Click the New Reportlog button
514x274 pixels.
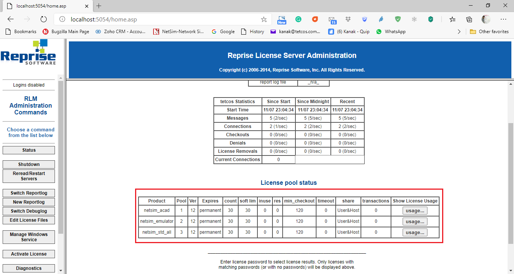pos(29,202)
